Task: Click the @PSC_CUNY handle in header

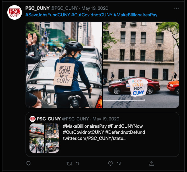Action: pos(64,8)
